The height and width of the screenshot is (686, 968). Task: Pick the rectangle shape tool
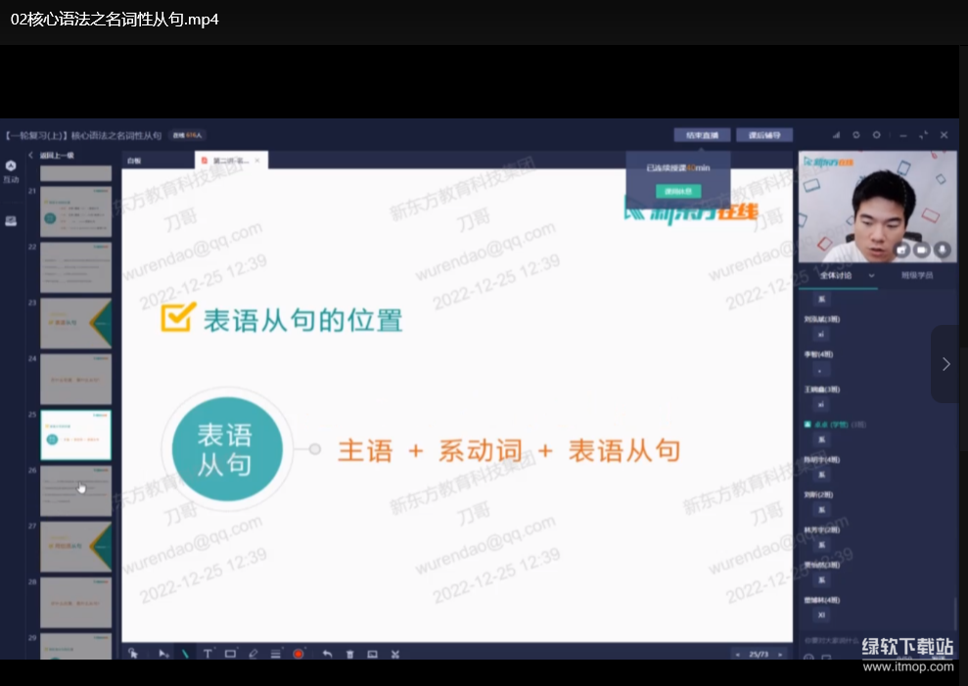coord(230,654)
